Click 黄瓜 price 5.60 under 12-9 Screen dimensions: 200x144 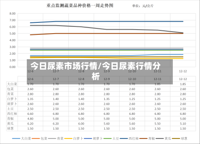coord(106,124)
